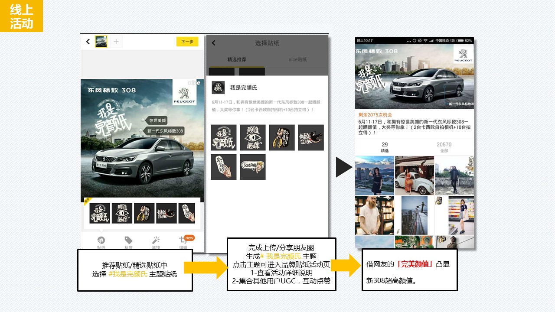Choose the yellow-hair face sticker in the sticker picker grid

282,138
